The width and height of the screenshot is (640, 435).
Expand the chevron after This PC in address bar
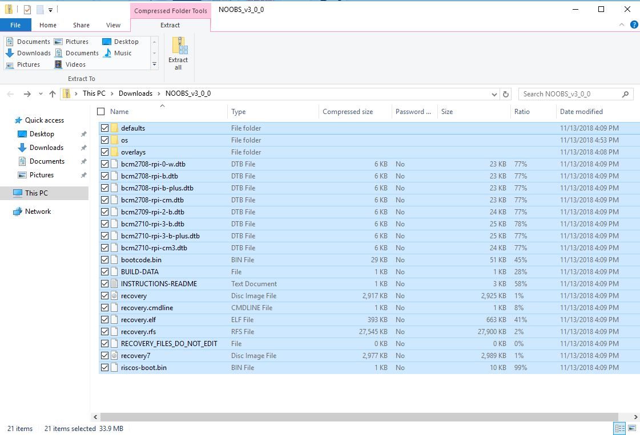point(112,93)
